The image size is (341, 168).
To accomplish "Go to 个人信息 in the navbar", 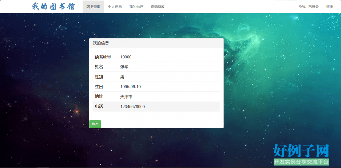I will pos(115,7).
